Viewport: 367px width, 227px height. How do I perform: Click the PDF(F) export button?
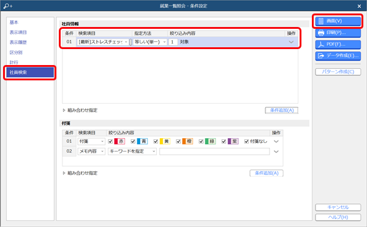[x=338, y=44]
